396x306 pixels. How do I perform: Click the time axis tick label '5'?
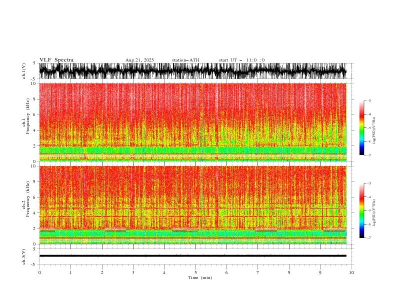point(195,272)
